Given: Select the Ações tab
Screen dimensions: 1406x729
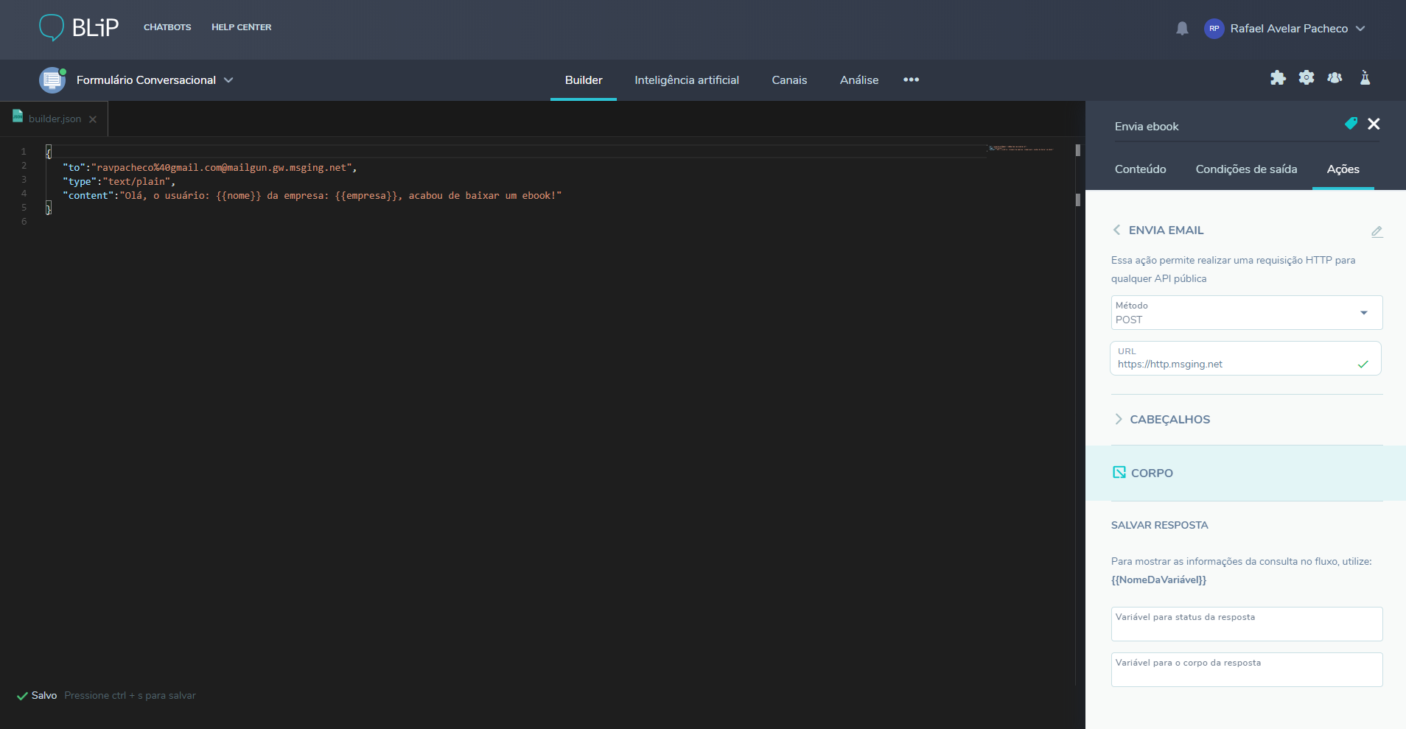Looking at the screenshot, I should tap(1343, 169).
